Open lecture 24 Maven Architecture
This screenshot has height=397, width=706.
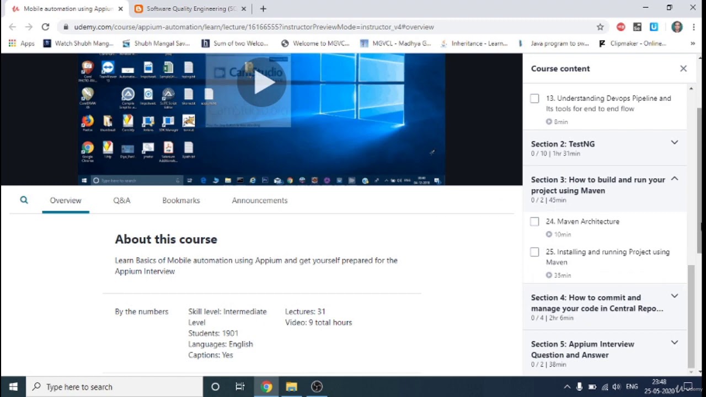582,222
